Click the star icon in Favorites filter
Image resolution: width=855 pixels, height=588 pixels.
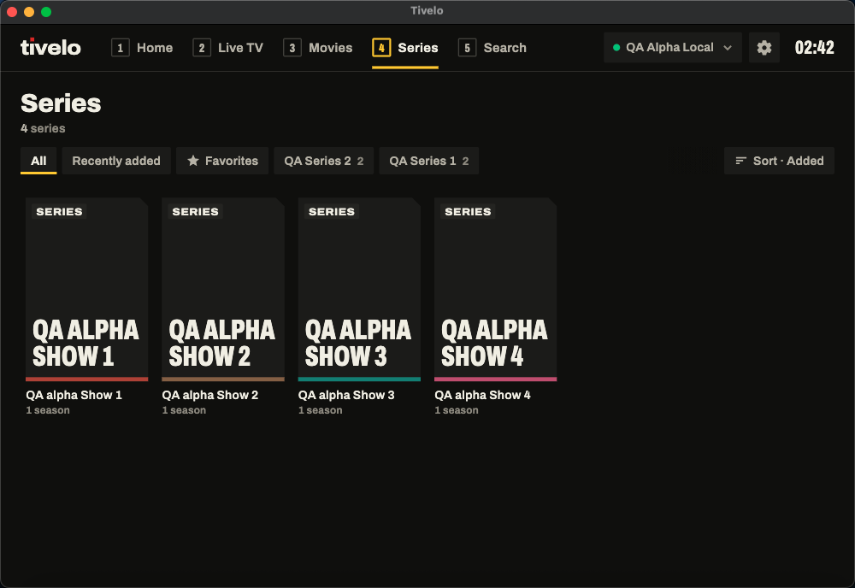[x=193, y=161]
